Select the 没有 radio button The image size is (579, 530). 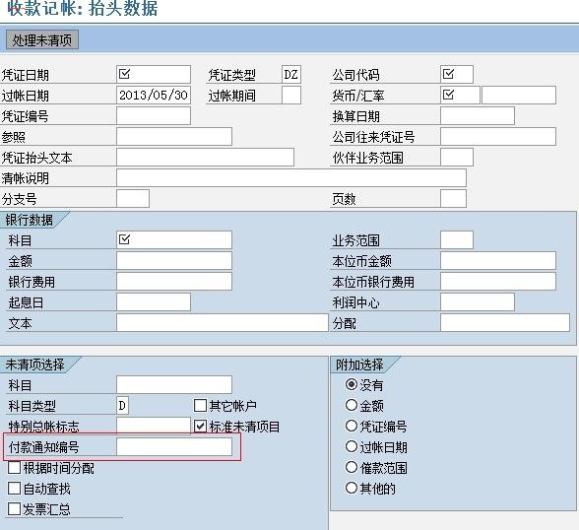point(352,384)
